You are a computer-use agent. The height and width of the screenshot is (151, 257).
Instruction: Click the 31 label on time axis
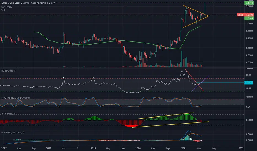click(78, 148)
